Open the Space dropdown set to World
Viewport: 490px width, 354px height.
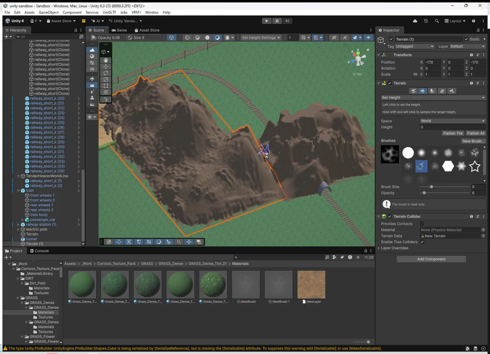452,121
